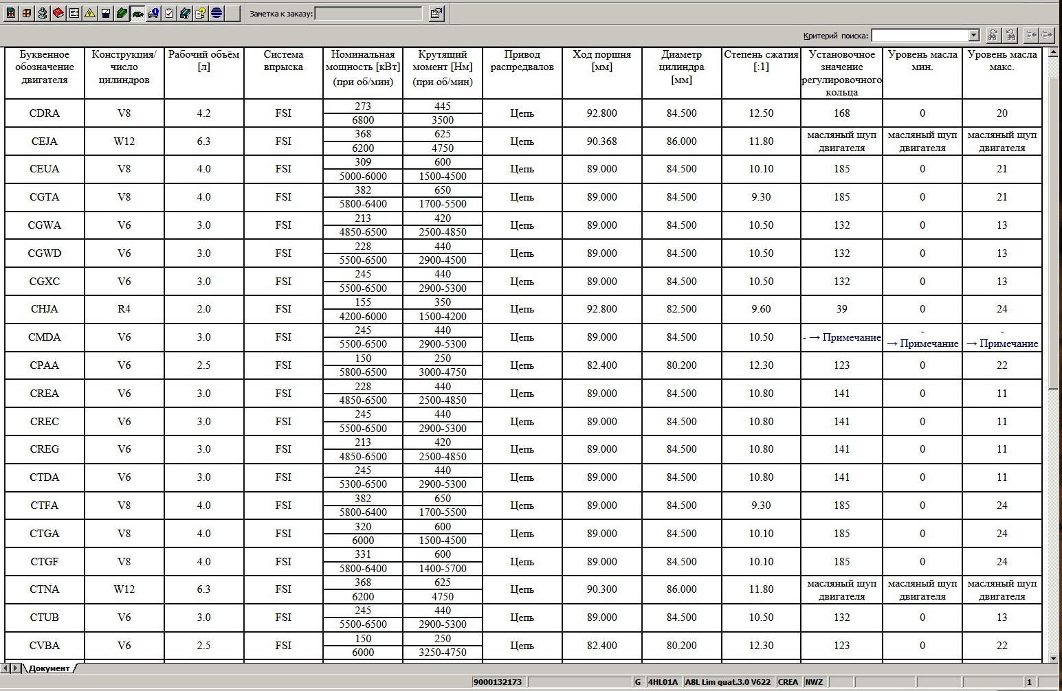Image resolution: width=1062 pixels, height=691 pixels.
Task: Open vehicle info icon with blue badge
Action: 153,13
